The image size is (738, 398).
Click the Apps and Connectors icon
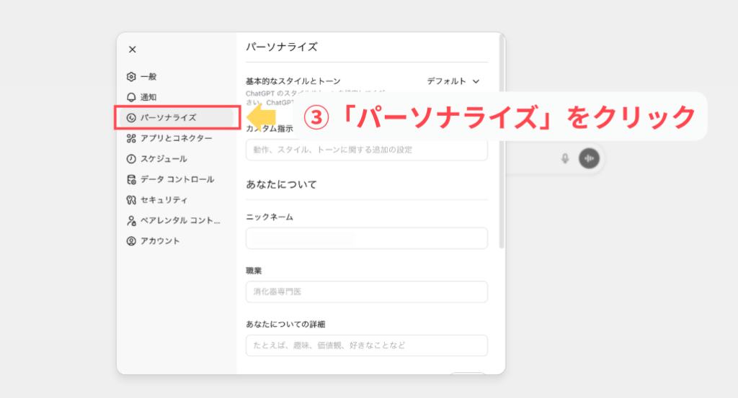[x=131, y=138]
